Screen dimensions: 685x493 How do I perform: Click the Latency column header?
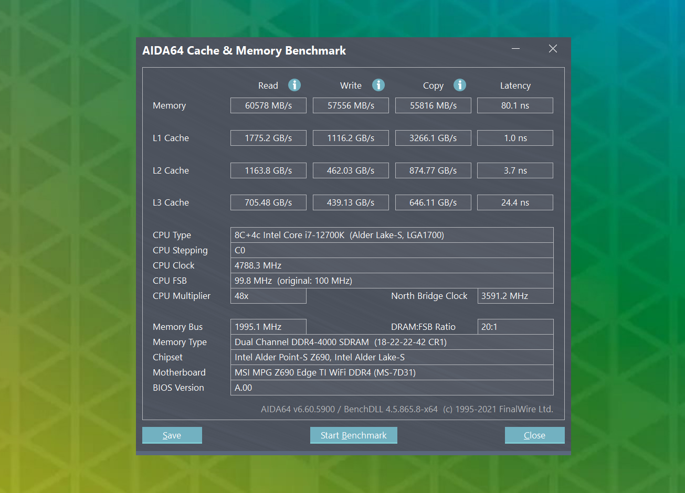click(x=515, y=86)
